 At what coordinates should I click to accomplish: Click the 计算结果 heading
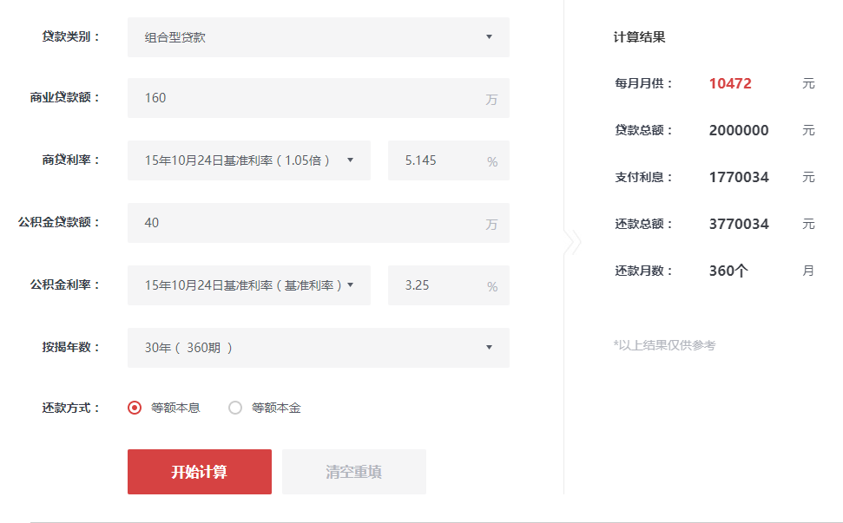(x=639, y=37)
